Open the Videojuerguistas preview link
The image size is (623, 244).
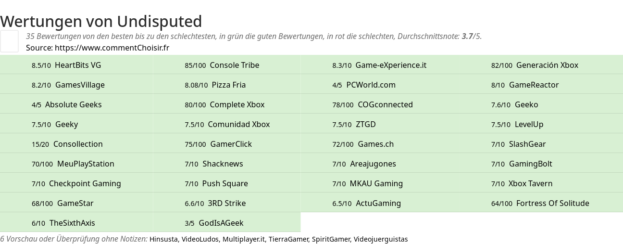[380, 239]
